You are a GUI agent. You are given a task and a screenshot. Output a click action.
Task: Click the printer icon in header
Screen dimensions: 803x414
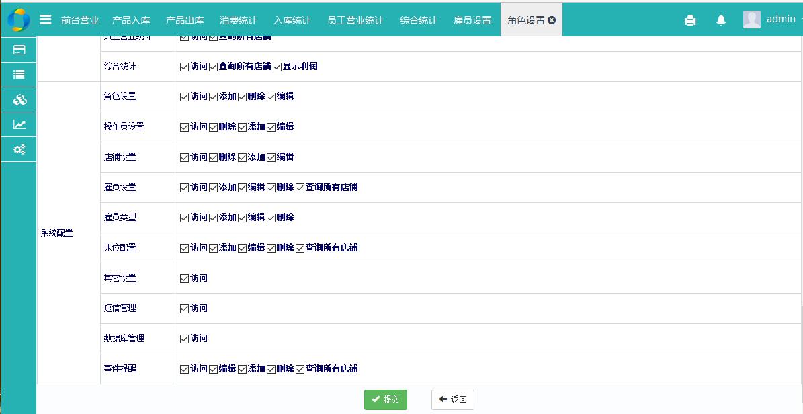point(690,20)
